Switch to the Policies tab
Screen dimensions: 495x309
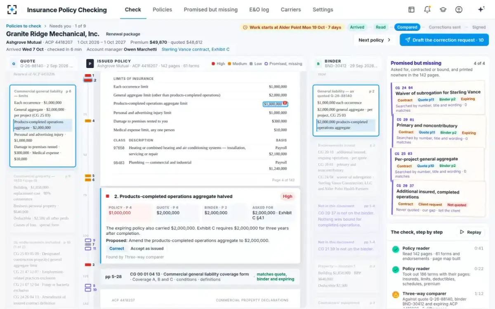[162, 9]
